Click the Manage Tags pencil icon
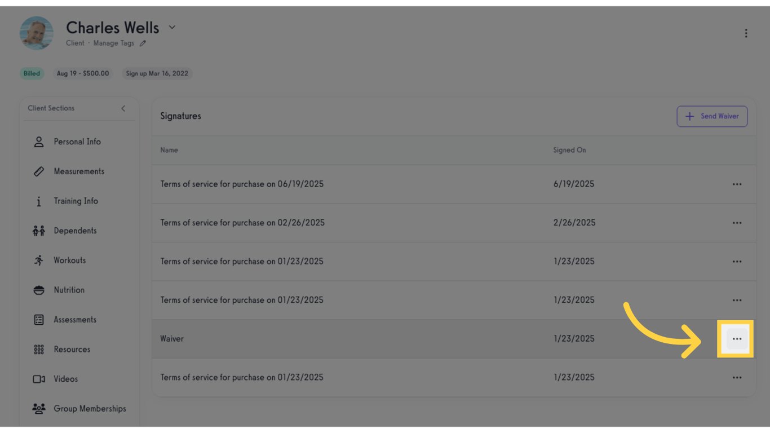This screenshot has width=770, height=433. (143, 43)
